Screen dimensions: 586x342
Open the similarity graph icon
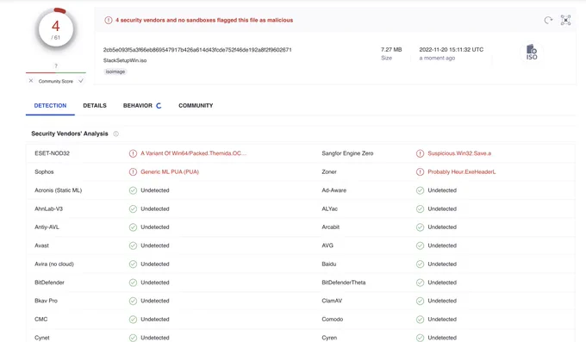[565, 20]
